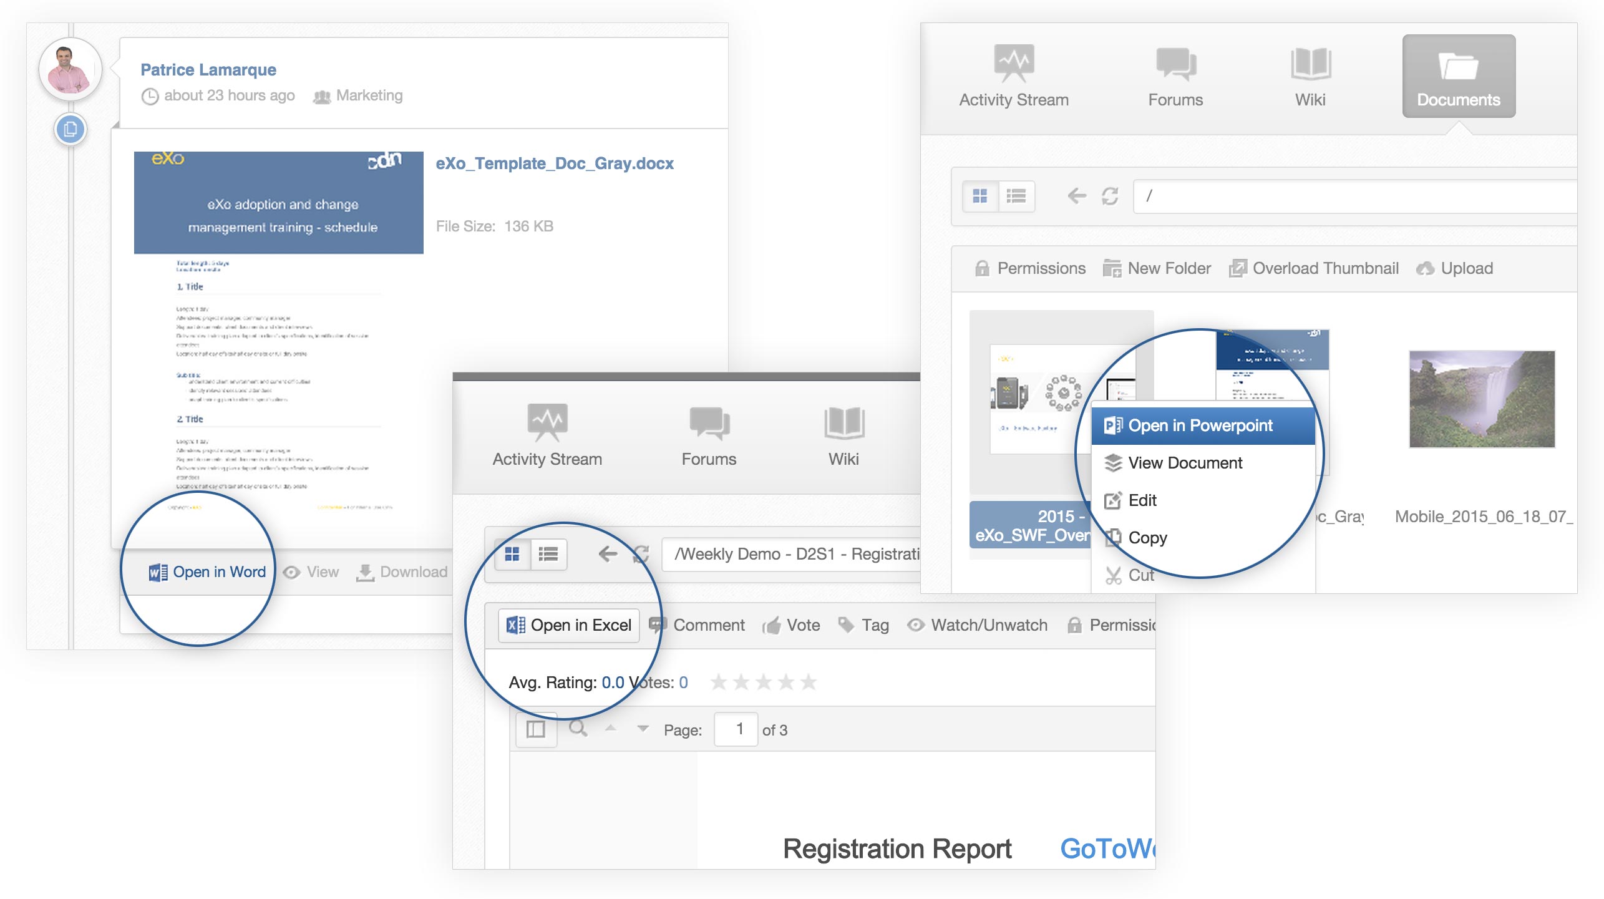Click the blue document activity-type icon

[x=70, y=129]
